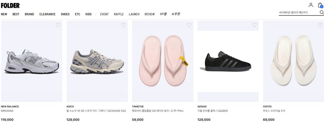Open the shopping bag cart icon

(320, 5)
